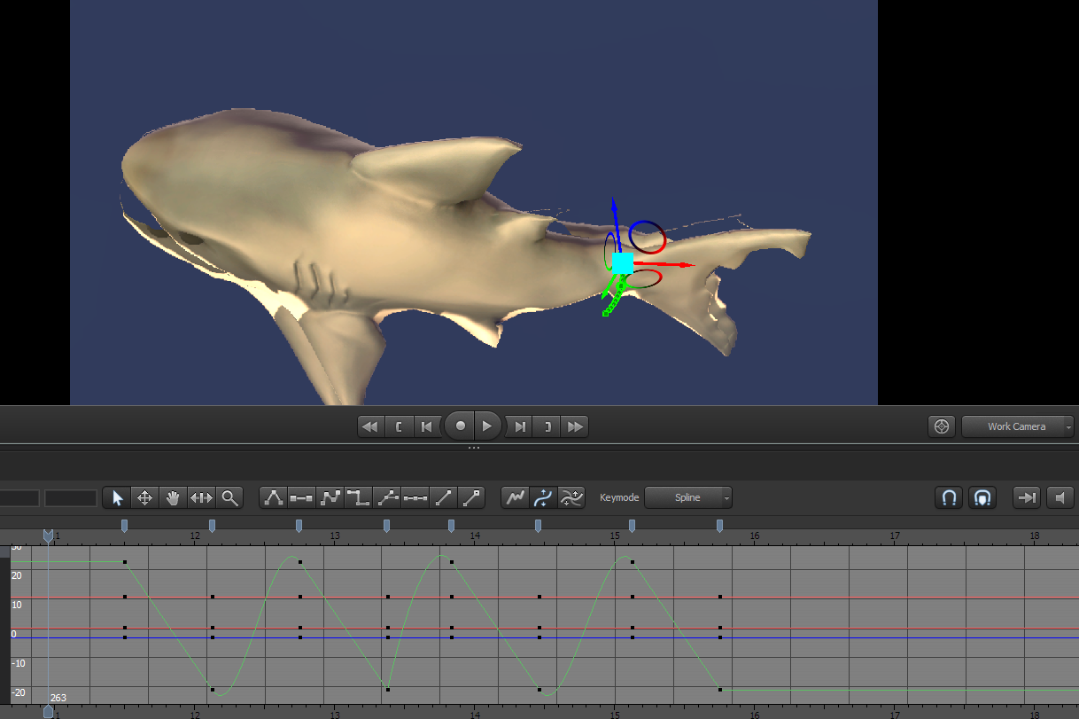Apply the flat horizontal tangent type

tap(302, 497)
